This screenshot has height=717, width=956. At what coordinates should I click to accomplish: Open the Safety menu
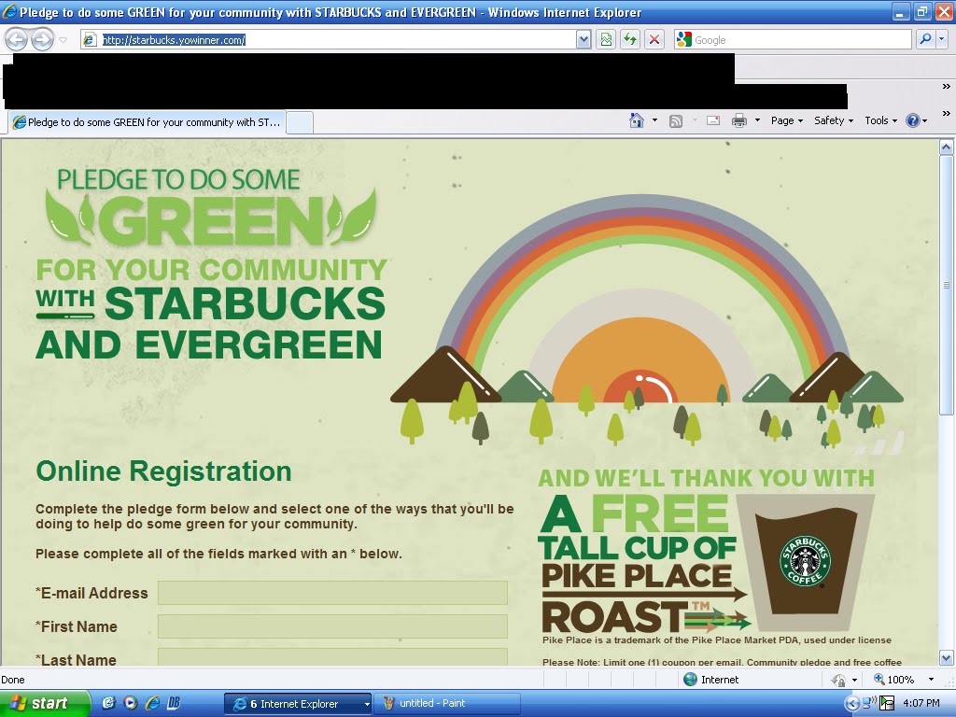coord(834,120)
